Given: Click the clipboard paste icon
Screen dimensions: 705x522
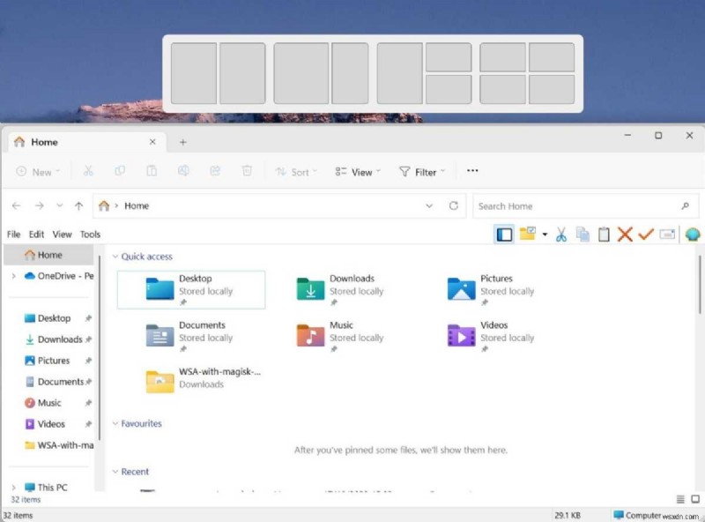Looking at the screenshot, I should point(604,235).
